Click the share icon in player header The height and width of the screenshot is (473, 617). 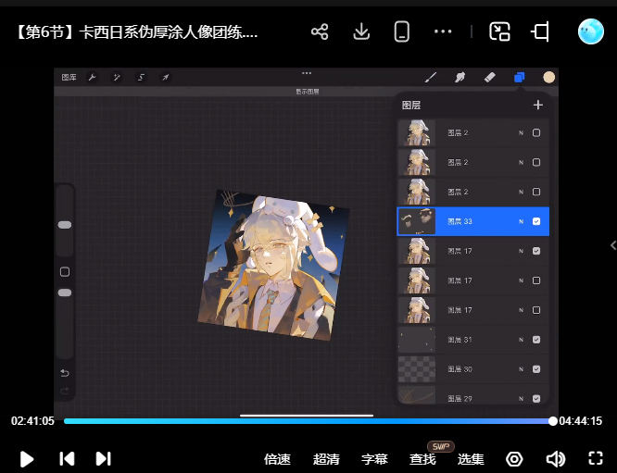coord(320,31)
